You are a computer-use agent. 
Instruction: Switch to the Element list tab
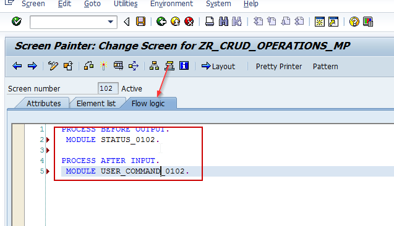[x=96, y=103]
